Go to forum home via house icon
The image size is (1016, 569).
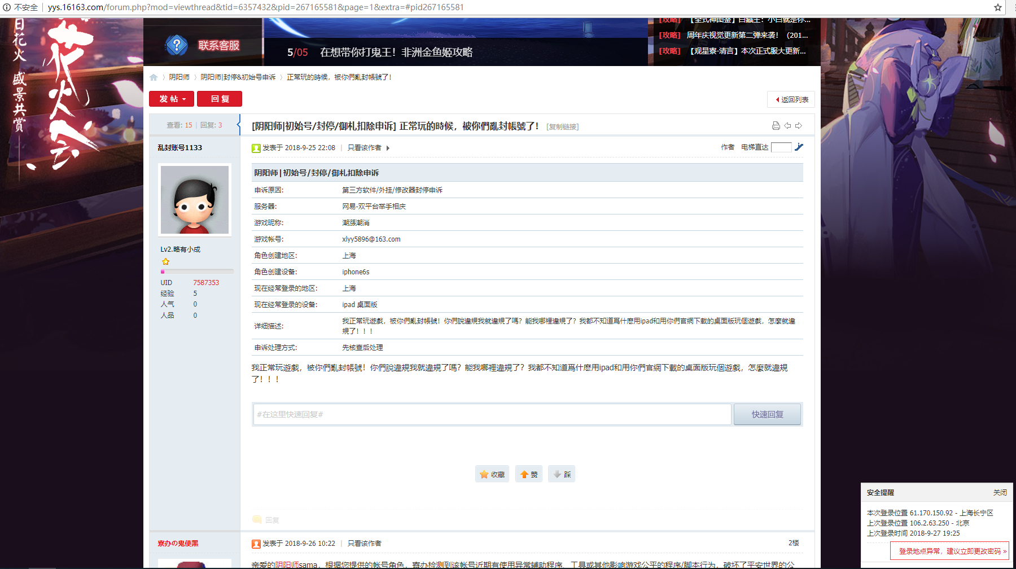[x=154, y=77]
